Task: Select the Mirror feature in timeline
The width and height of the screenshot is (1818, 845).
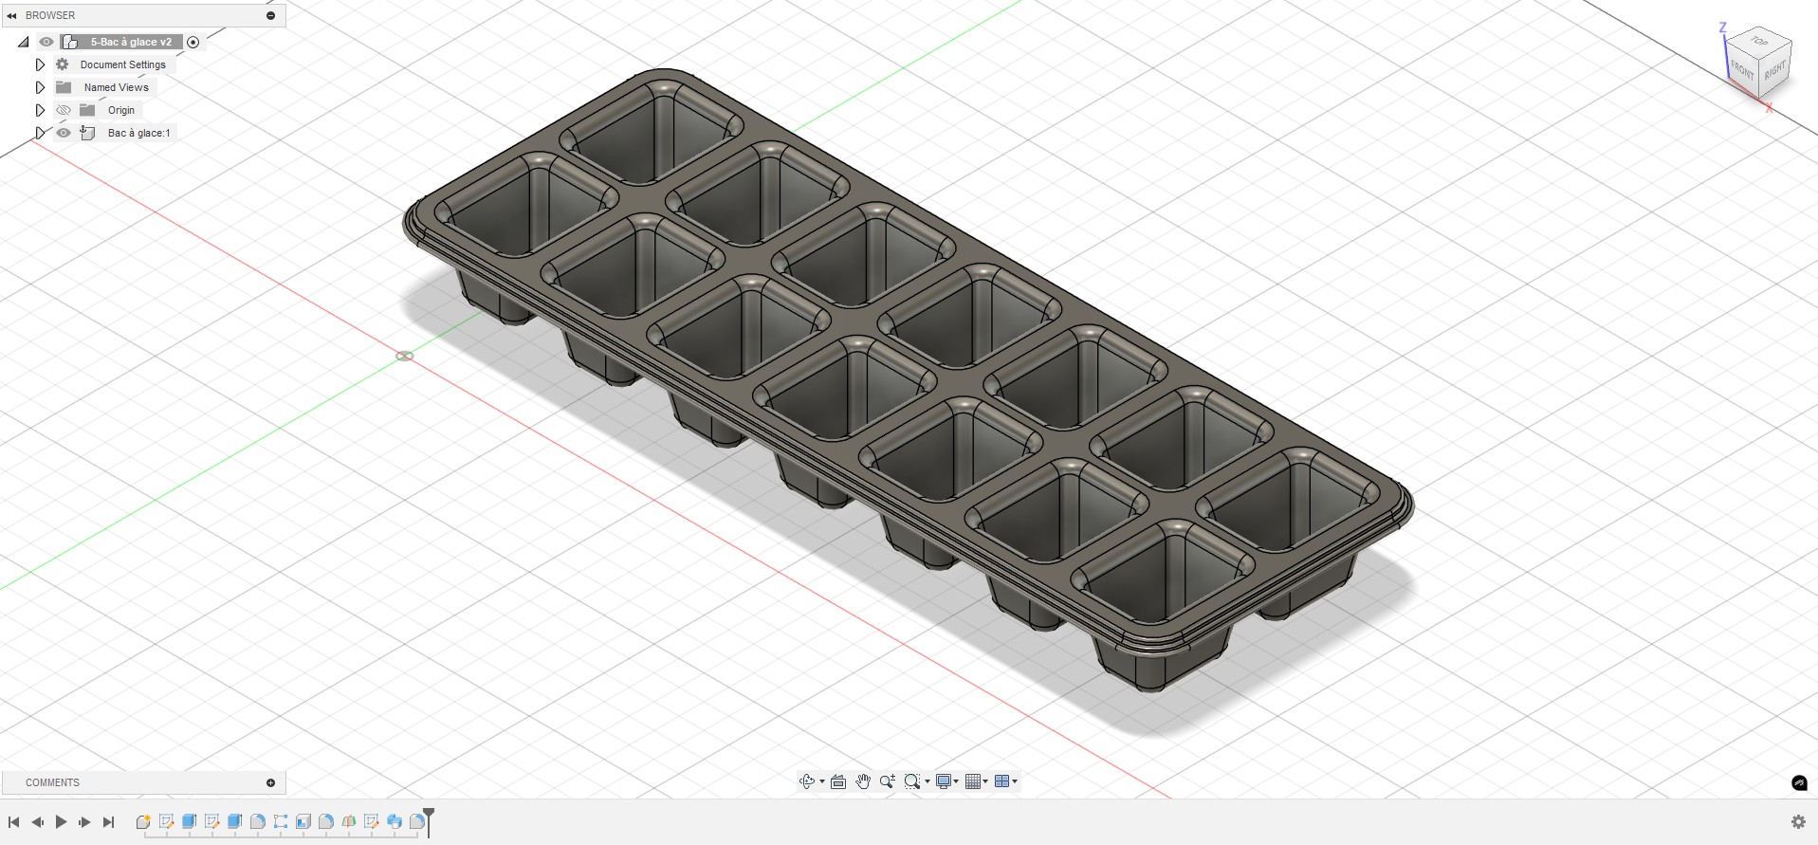Action: click(x=348, y=821)
